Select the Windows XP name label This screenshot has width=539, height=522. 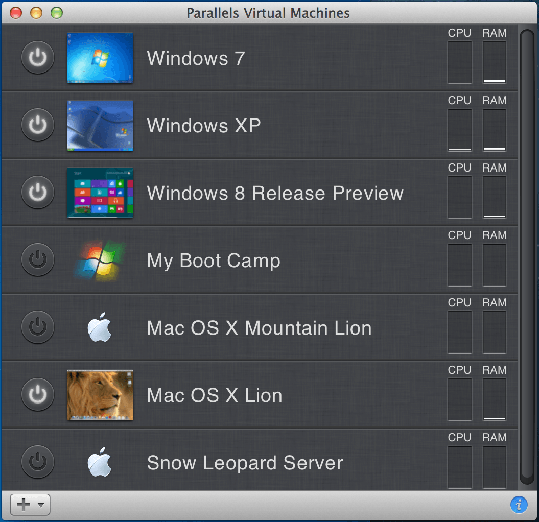(204, 126)
